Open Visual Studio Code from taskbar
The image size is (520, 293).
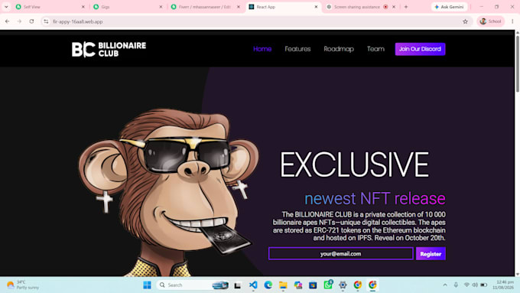[x=253, y=285]
